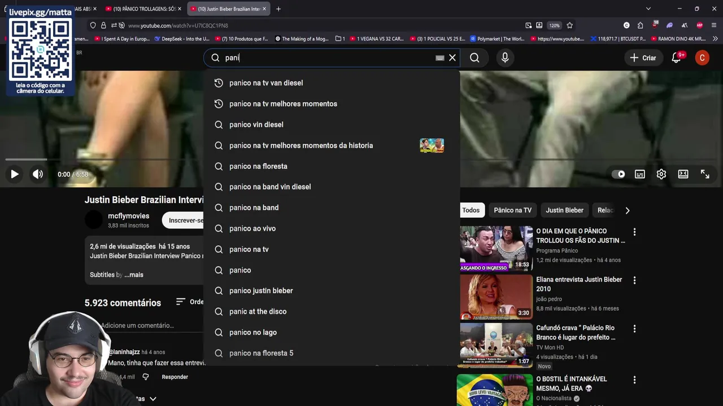Expand the description with '...mais'
The height and width of the screenshot is (406, 723).
[x=134, y=275]
